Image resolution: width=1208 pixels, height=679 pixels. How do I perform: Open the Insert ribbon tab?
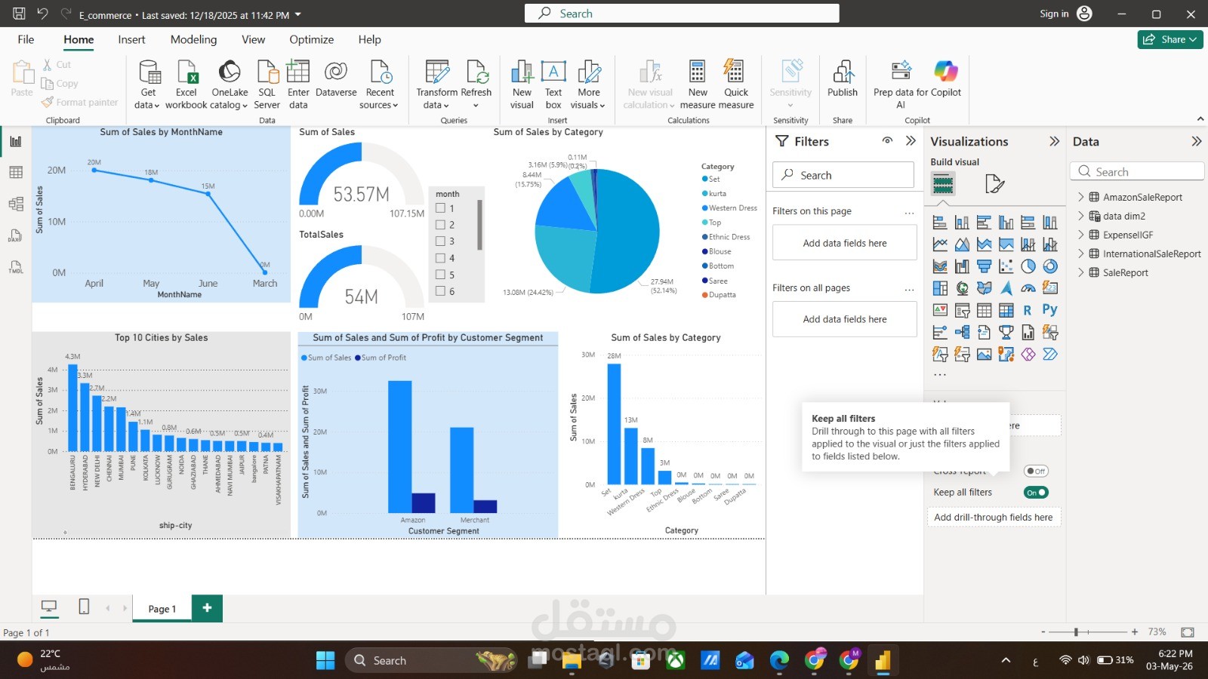(x=131, y=39)
